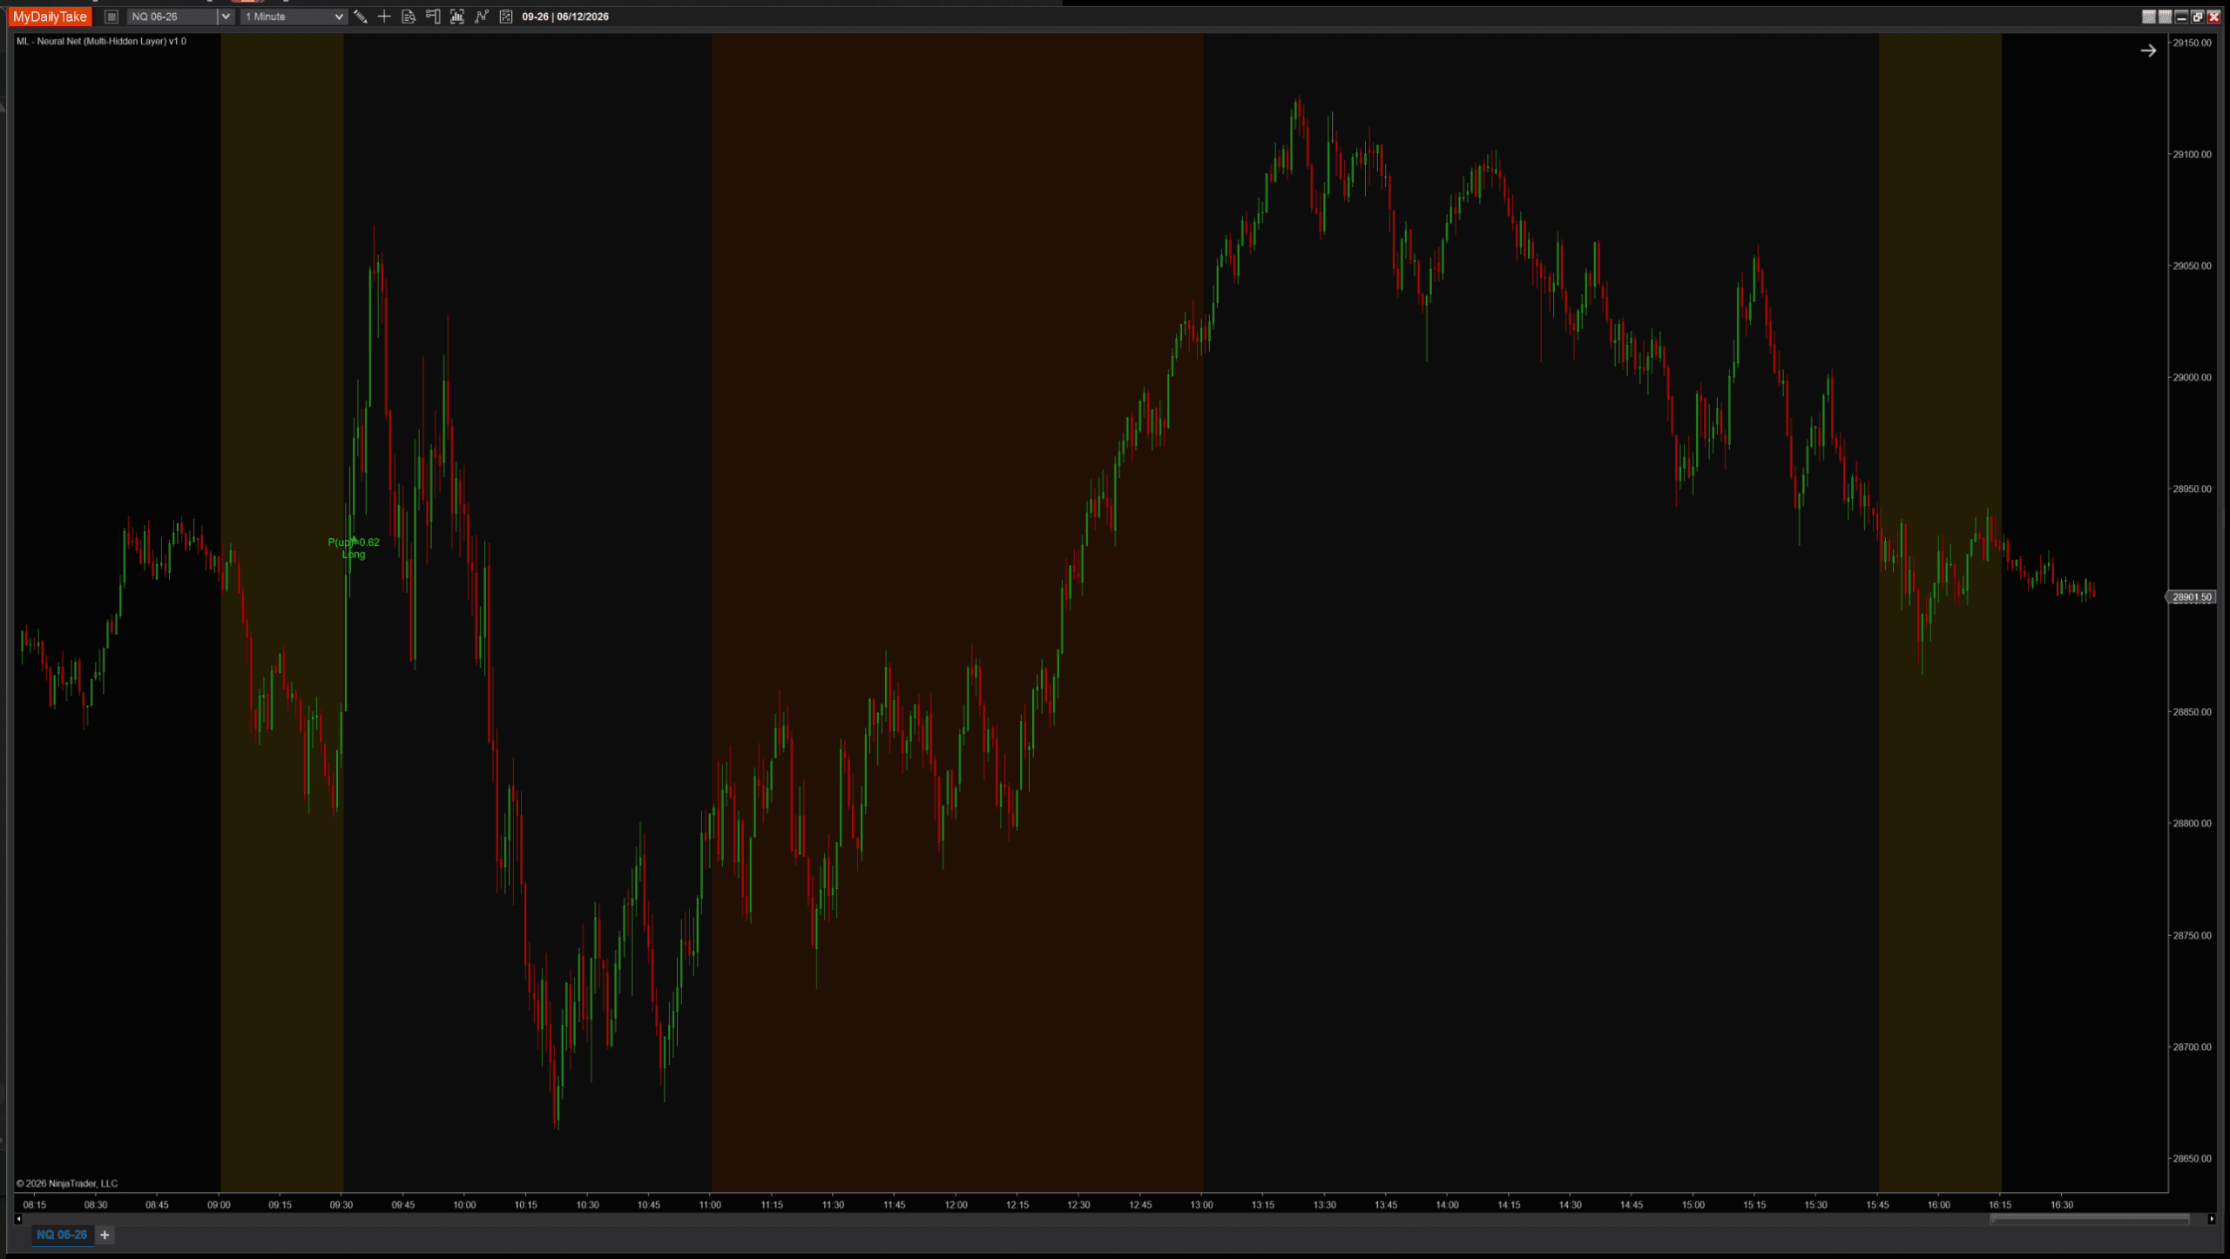The image size is (2230, 1259).
Task: Click the first gray title bar button
Action: coord(2149,17)
